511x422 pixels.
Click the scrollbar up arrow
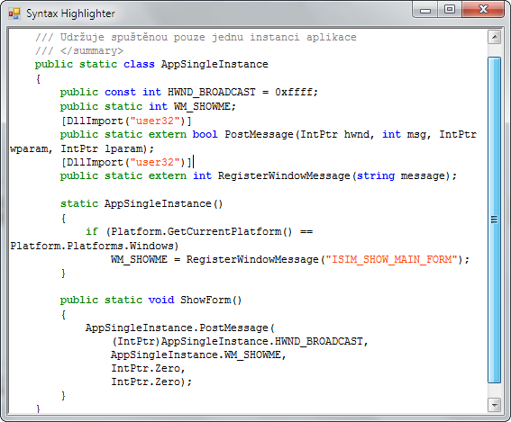[494, 37]
